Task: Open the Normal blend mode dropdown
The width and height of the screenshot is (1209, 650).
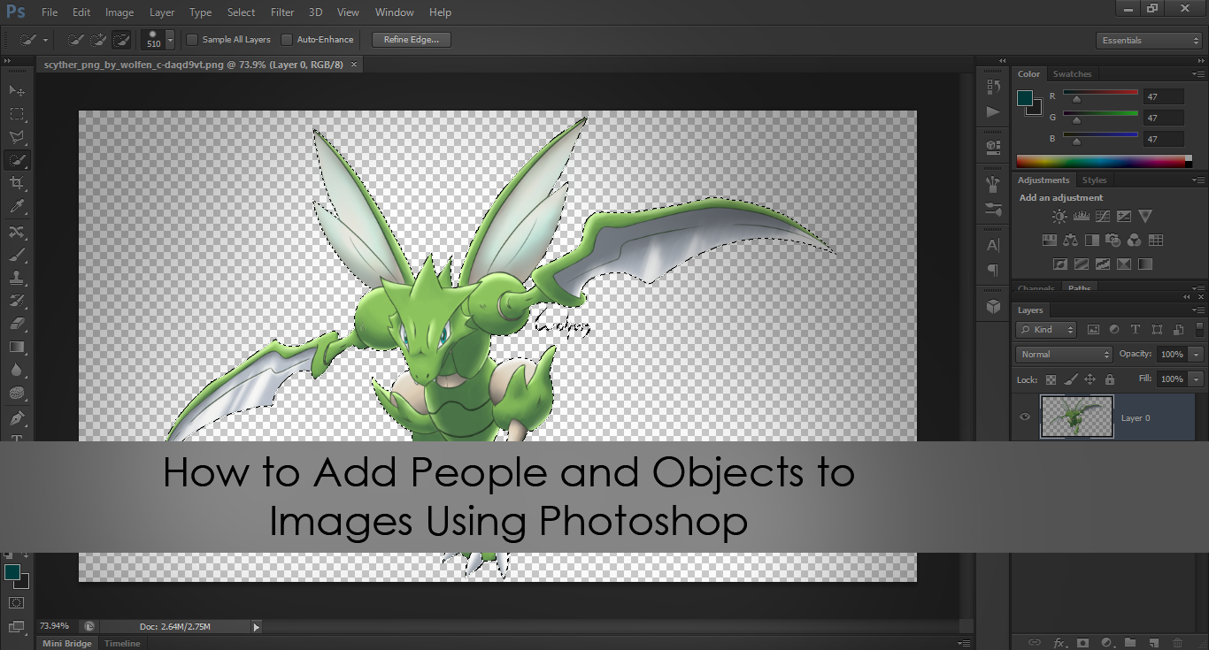Action: (1064, 355)
